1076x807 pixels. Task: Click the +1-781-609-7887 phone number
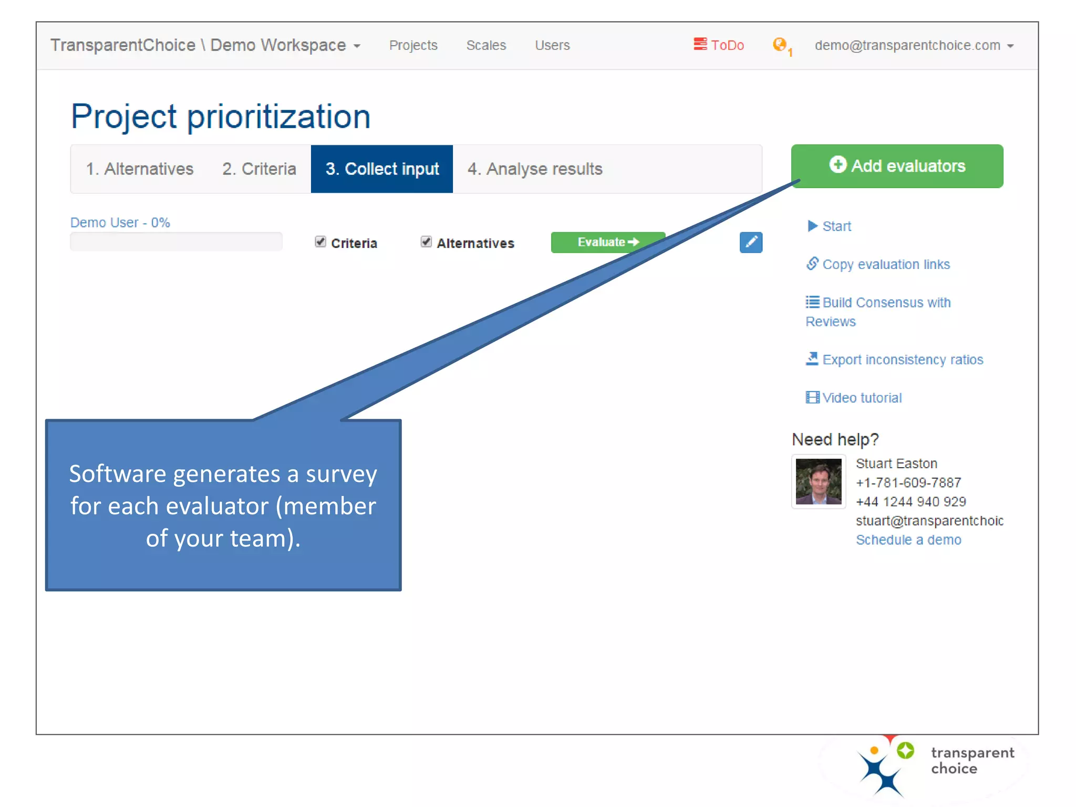(x=908, y=482)
